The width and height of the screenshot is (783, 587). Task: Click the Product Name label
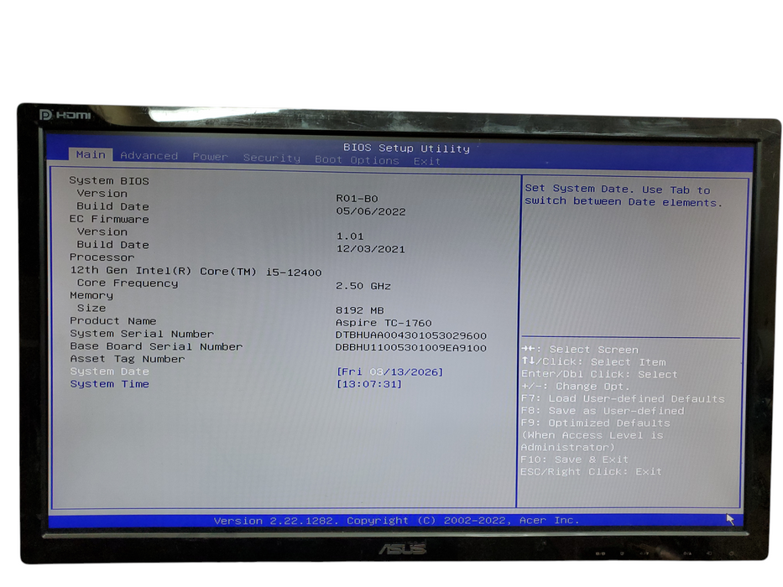click(112, 321)
